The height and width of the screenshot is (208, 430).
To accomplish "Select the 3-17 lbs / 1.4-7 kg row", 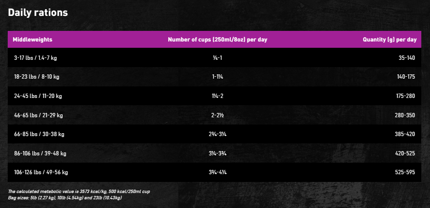I will coord(215,57).
